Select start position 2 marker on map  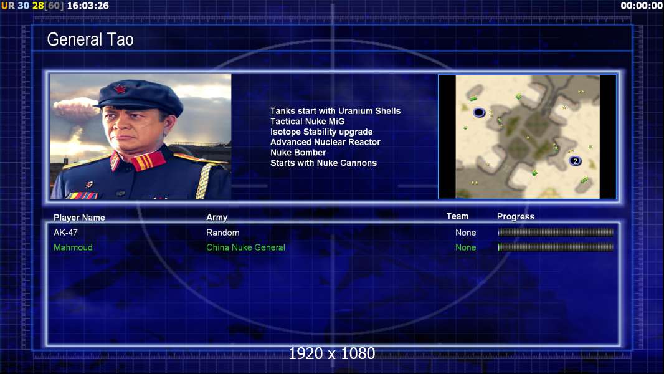coord(575,161)
